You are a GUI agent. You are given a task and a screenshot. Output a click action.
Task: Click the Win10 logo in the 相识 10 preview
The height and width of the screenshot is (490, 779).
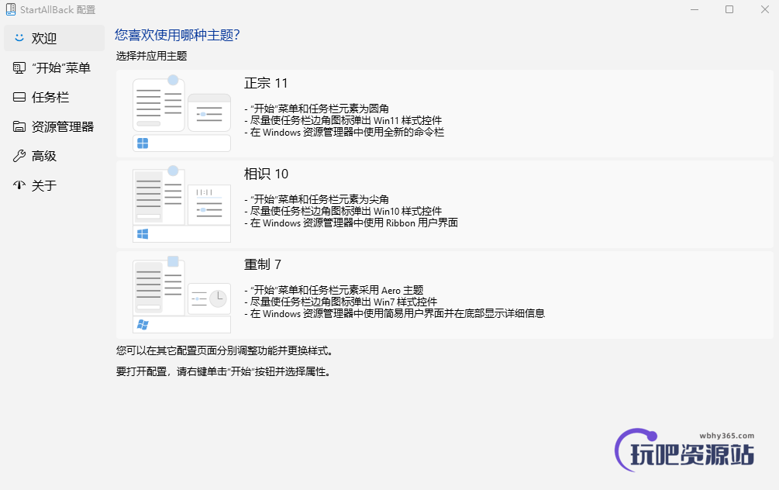click(143, 234)
